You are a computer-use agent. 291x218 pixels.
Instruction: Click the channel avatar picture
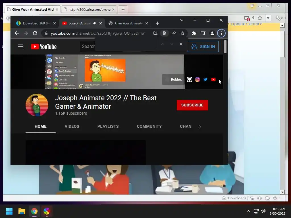click(37, 105)
